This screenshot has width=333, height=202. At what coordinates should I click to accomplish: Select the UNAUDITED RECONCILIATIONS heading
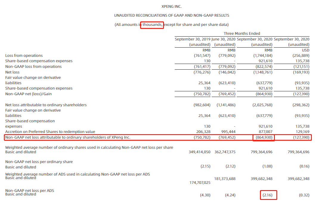pyautogui.click(x=171, y=15)
